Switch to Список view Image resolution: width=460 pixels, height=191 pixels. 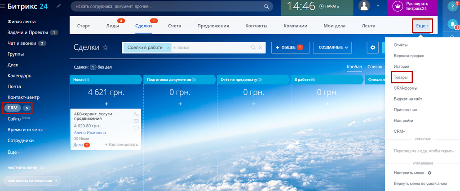375,67
